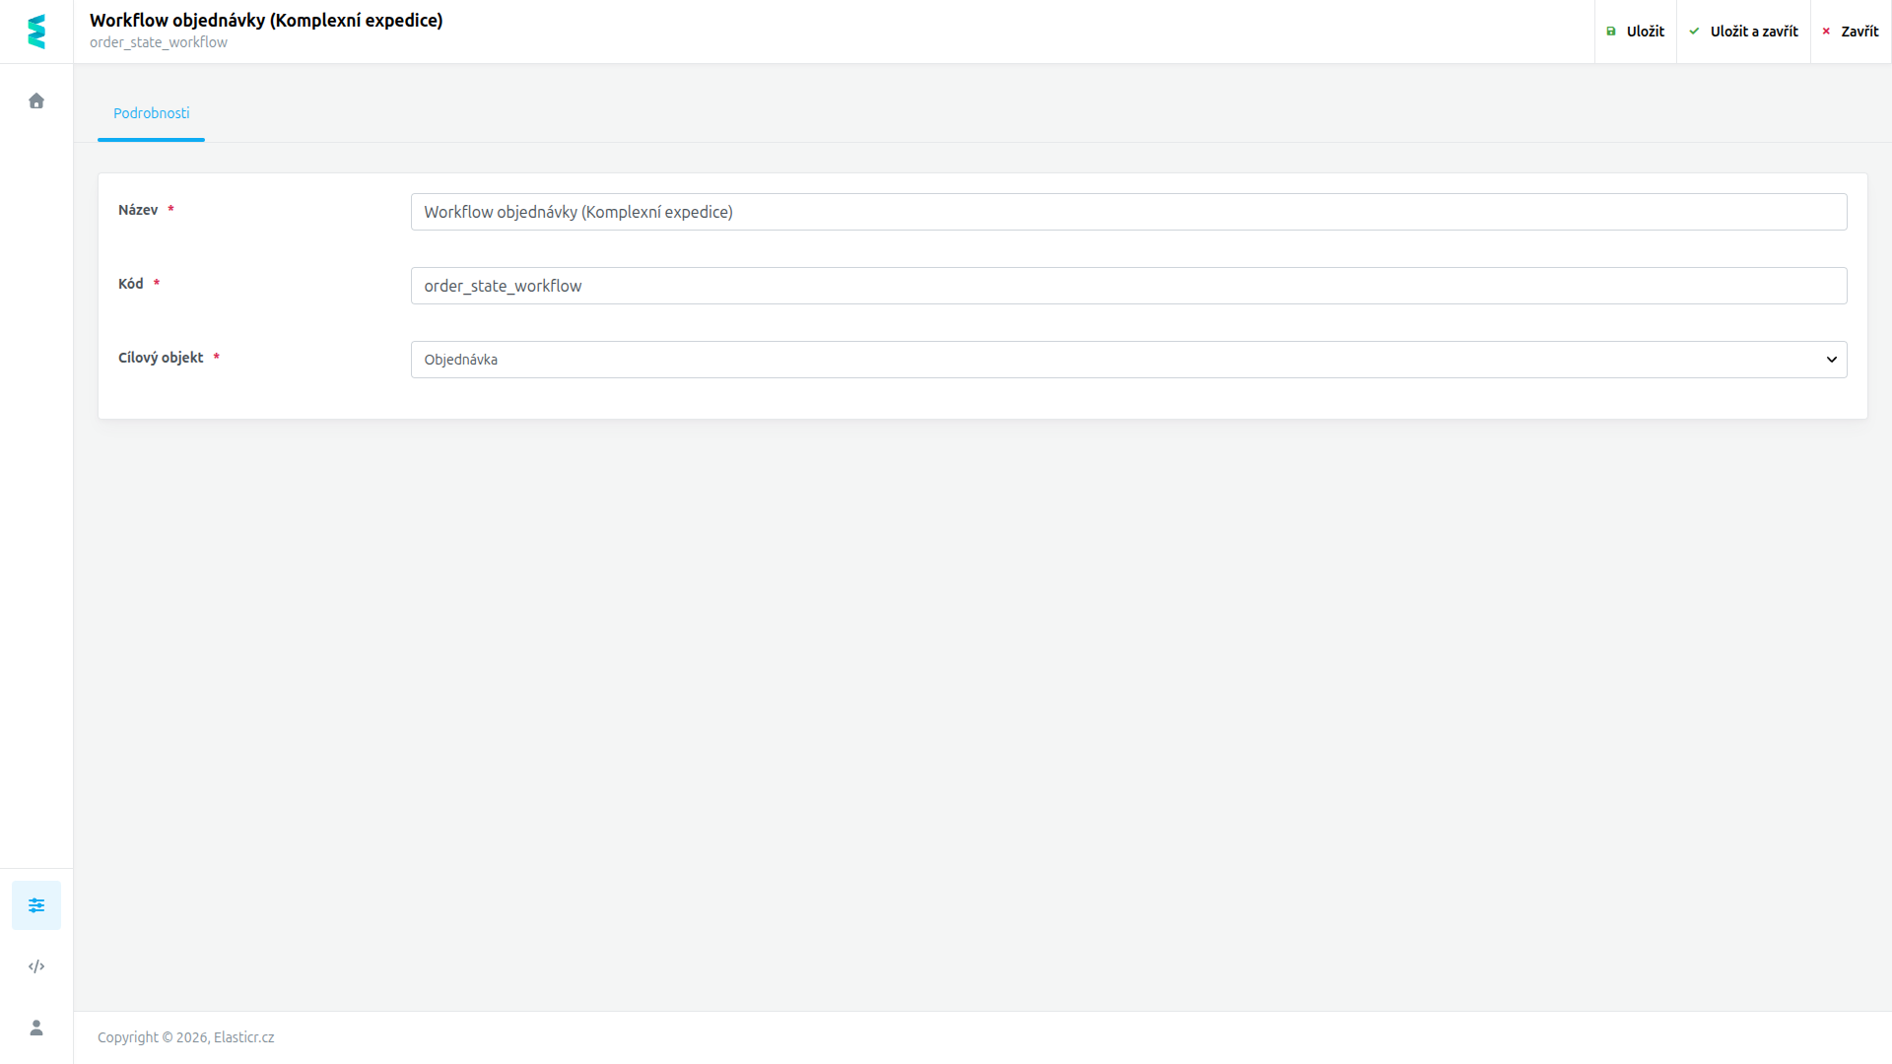Click the Uložit save button
This screenshot has height=1064, width=1892.
click(x=1636, y=32)
